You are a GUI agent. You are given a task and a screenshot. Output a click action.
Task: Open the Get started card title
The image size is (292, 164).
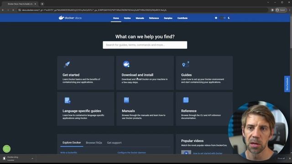pos(71,75)
